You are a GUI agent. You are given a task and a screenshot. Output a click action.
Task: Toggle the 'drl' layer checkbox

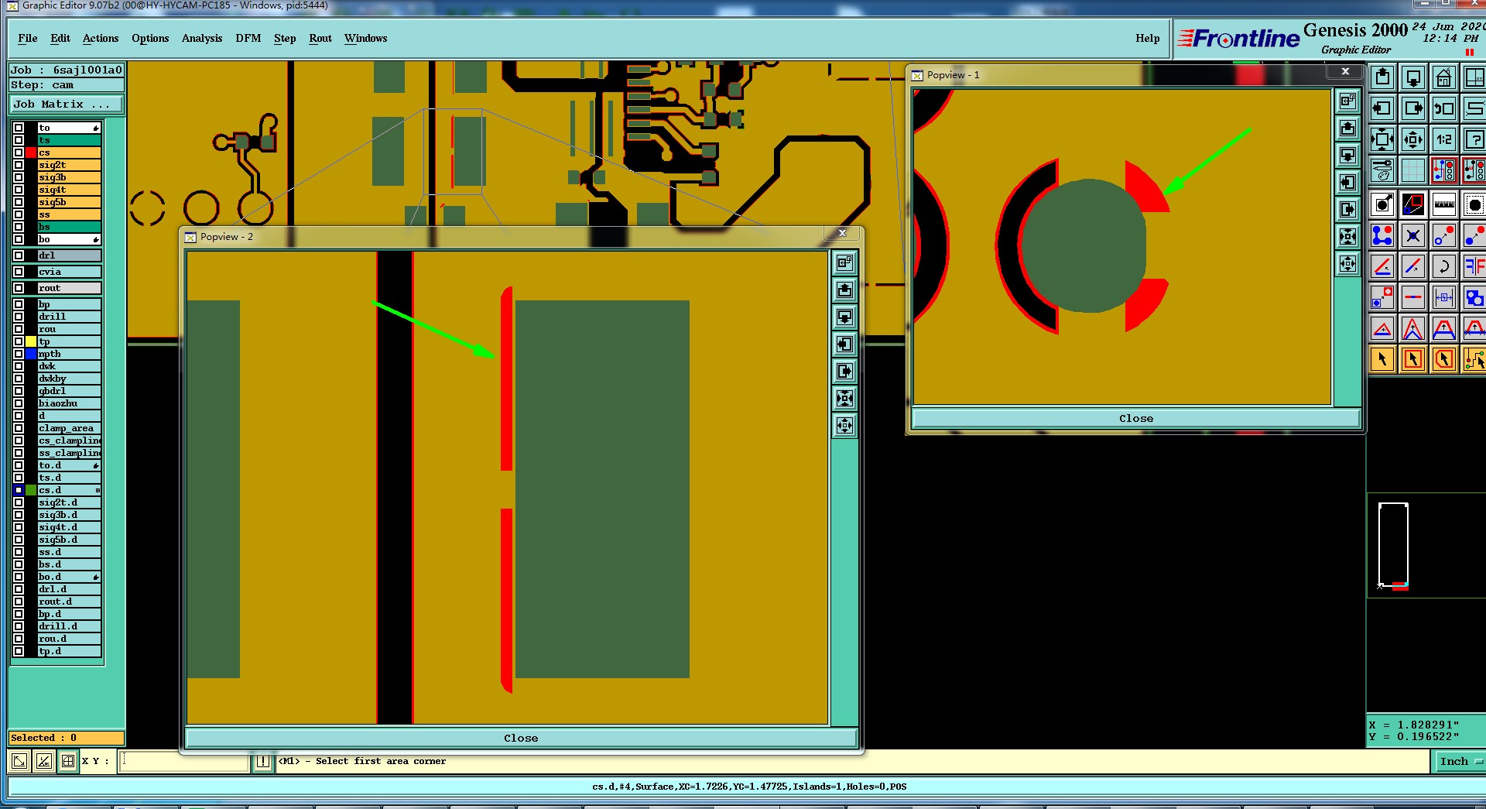click(19, 255)
